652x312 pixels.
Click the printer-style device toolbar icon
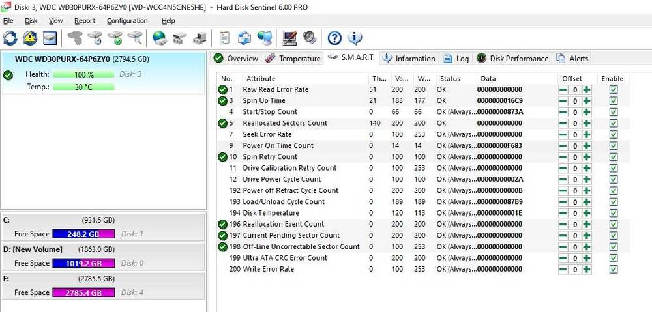[200, 38]
